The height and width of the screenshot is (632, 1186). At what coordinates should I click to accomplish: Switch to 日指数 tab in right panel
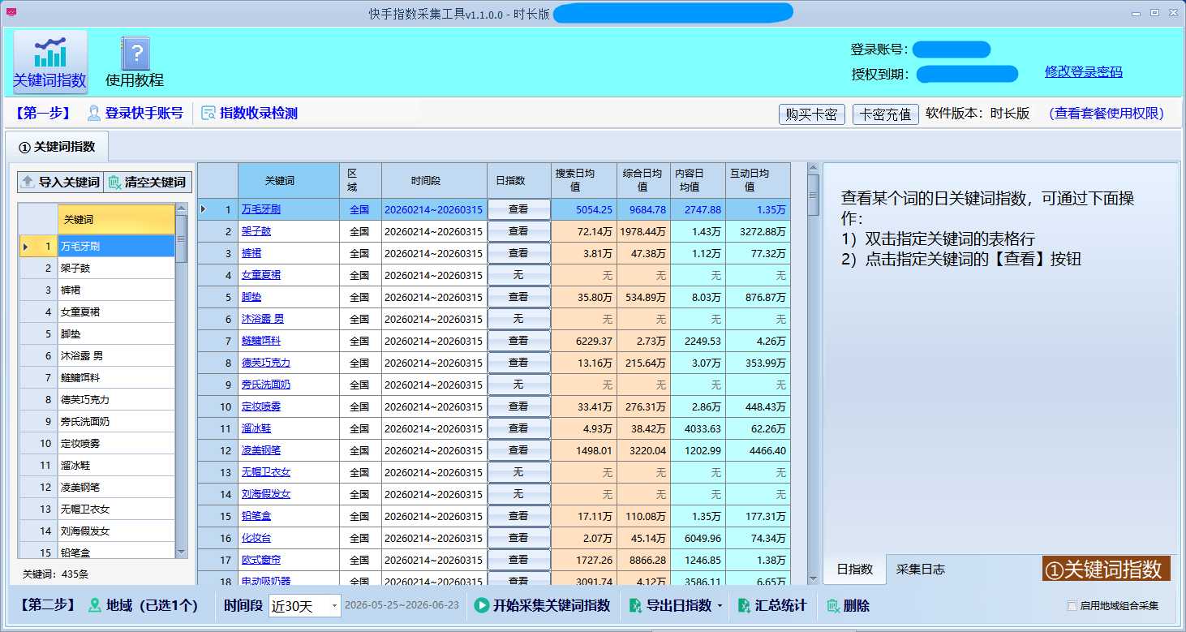[x=854, y=569]
